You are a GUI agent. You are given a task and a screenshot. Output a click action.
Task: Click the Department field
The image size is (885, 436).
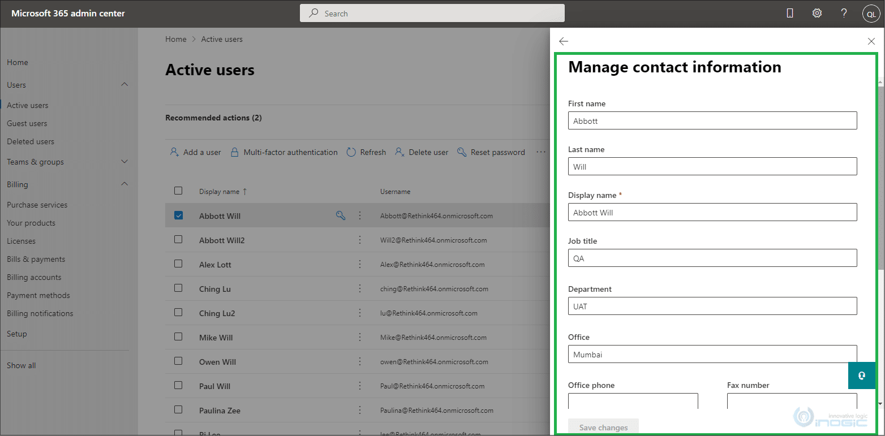coord(712,306)
